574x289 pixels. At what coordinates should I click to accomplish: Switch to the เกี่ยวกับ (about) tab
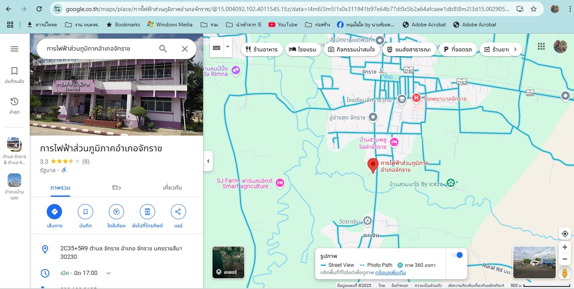172,188
